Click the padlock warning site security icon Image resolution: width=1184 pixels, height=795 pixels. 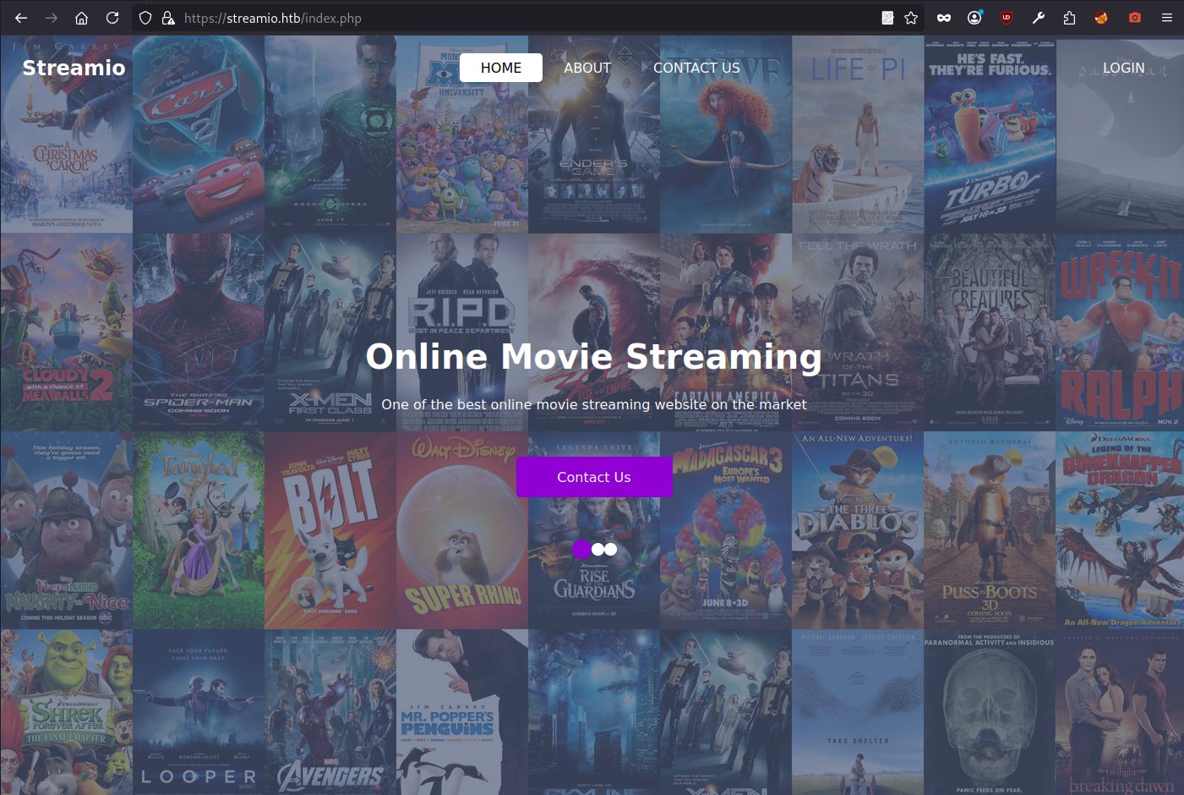pyautogui.click(x=167, y=18)
